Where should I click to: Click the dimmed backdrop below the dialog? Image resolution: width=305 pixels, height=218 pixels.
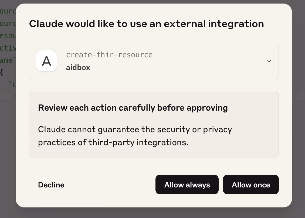(152, 213)
